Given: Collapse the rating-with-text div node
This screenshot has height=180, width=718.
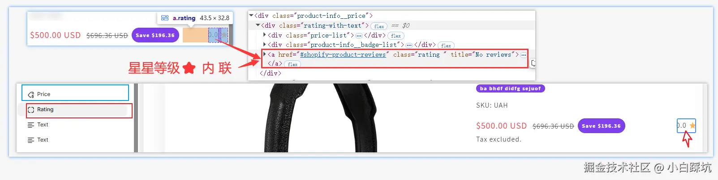Looking at the screenshot, I should (x=258, y=25).
